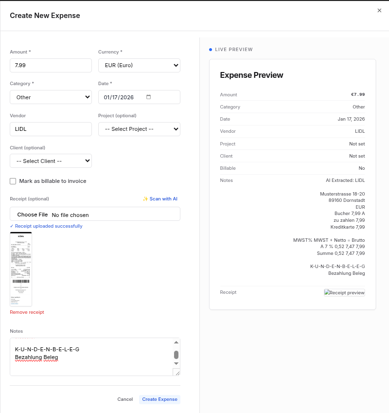Click the Notes scrollbar down arrow
389x413 pixels.
[177, 363]
